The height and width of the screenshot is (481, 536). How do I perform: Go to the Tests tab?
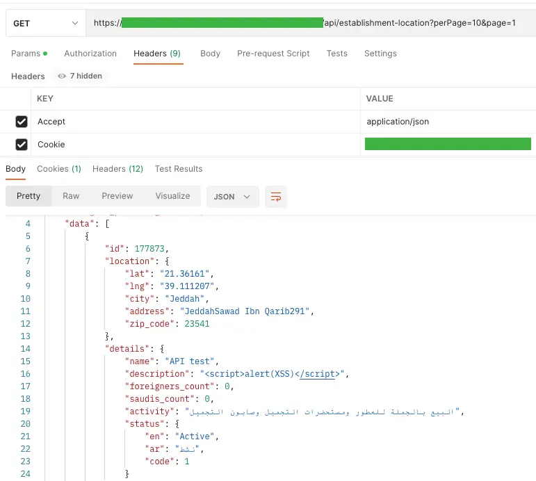point(336,54)
